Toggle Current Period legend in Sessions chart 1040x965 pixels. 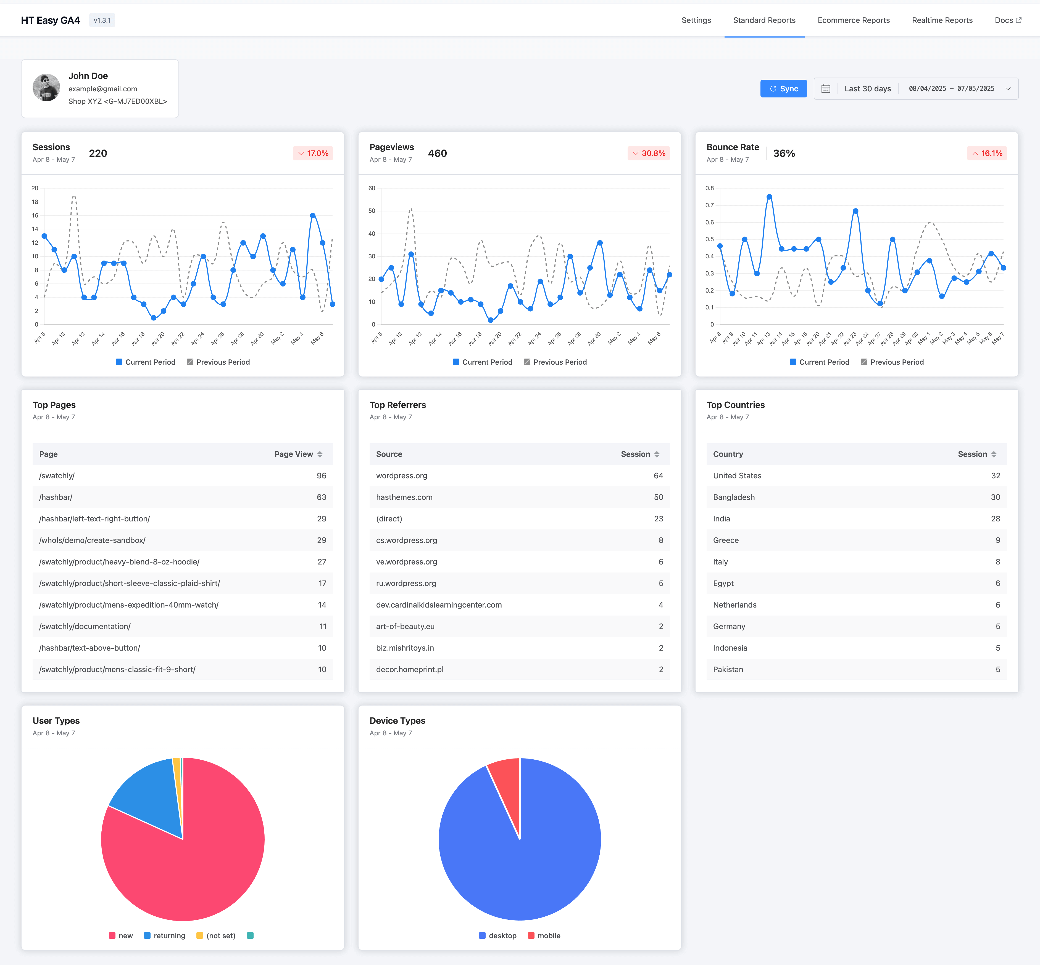(145, 362)
